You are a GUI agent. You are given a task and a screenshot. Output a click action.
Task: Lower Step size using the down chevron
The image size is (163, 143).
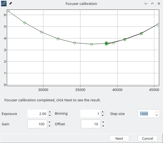[x=157, y=115]
